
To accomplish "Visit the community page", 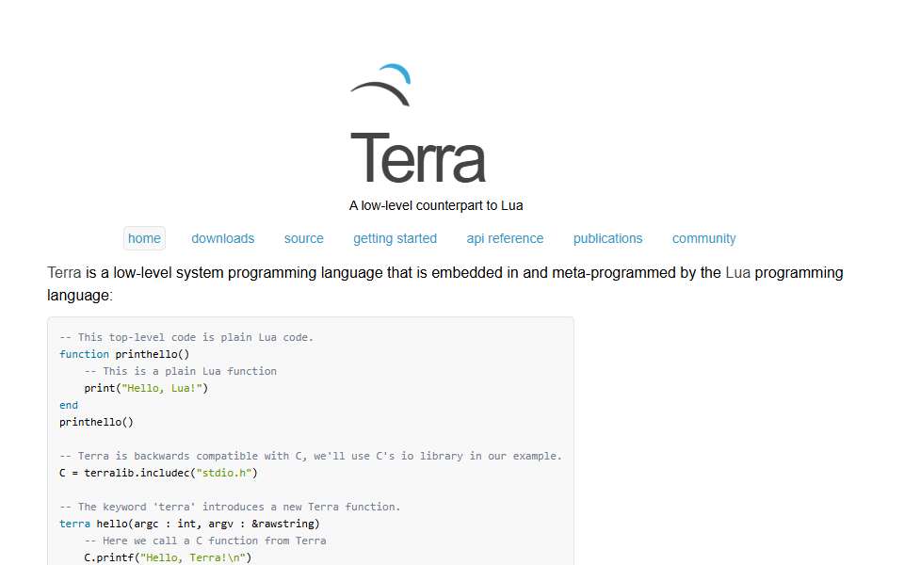I will tap(704, 238).
